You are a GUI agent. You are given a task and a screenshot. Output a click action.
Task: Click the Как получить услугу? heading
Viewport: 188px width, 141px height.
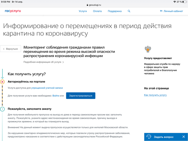click(x=27, y=74)
